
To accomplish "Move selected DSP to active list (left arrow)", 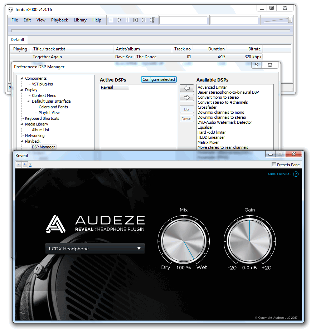I will pyautogui.click(x=187, y=88).
